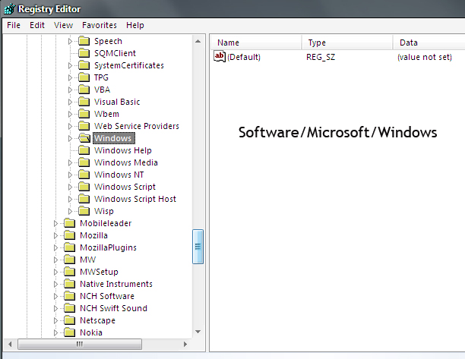The height and width of the screenshot is (359, 465).
Task: Expand the SystemCertificates key
Action: pos(70,65)
